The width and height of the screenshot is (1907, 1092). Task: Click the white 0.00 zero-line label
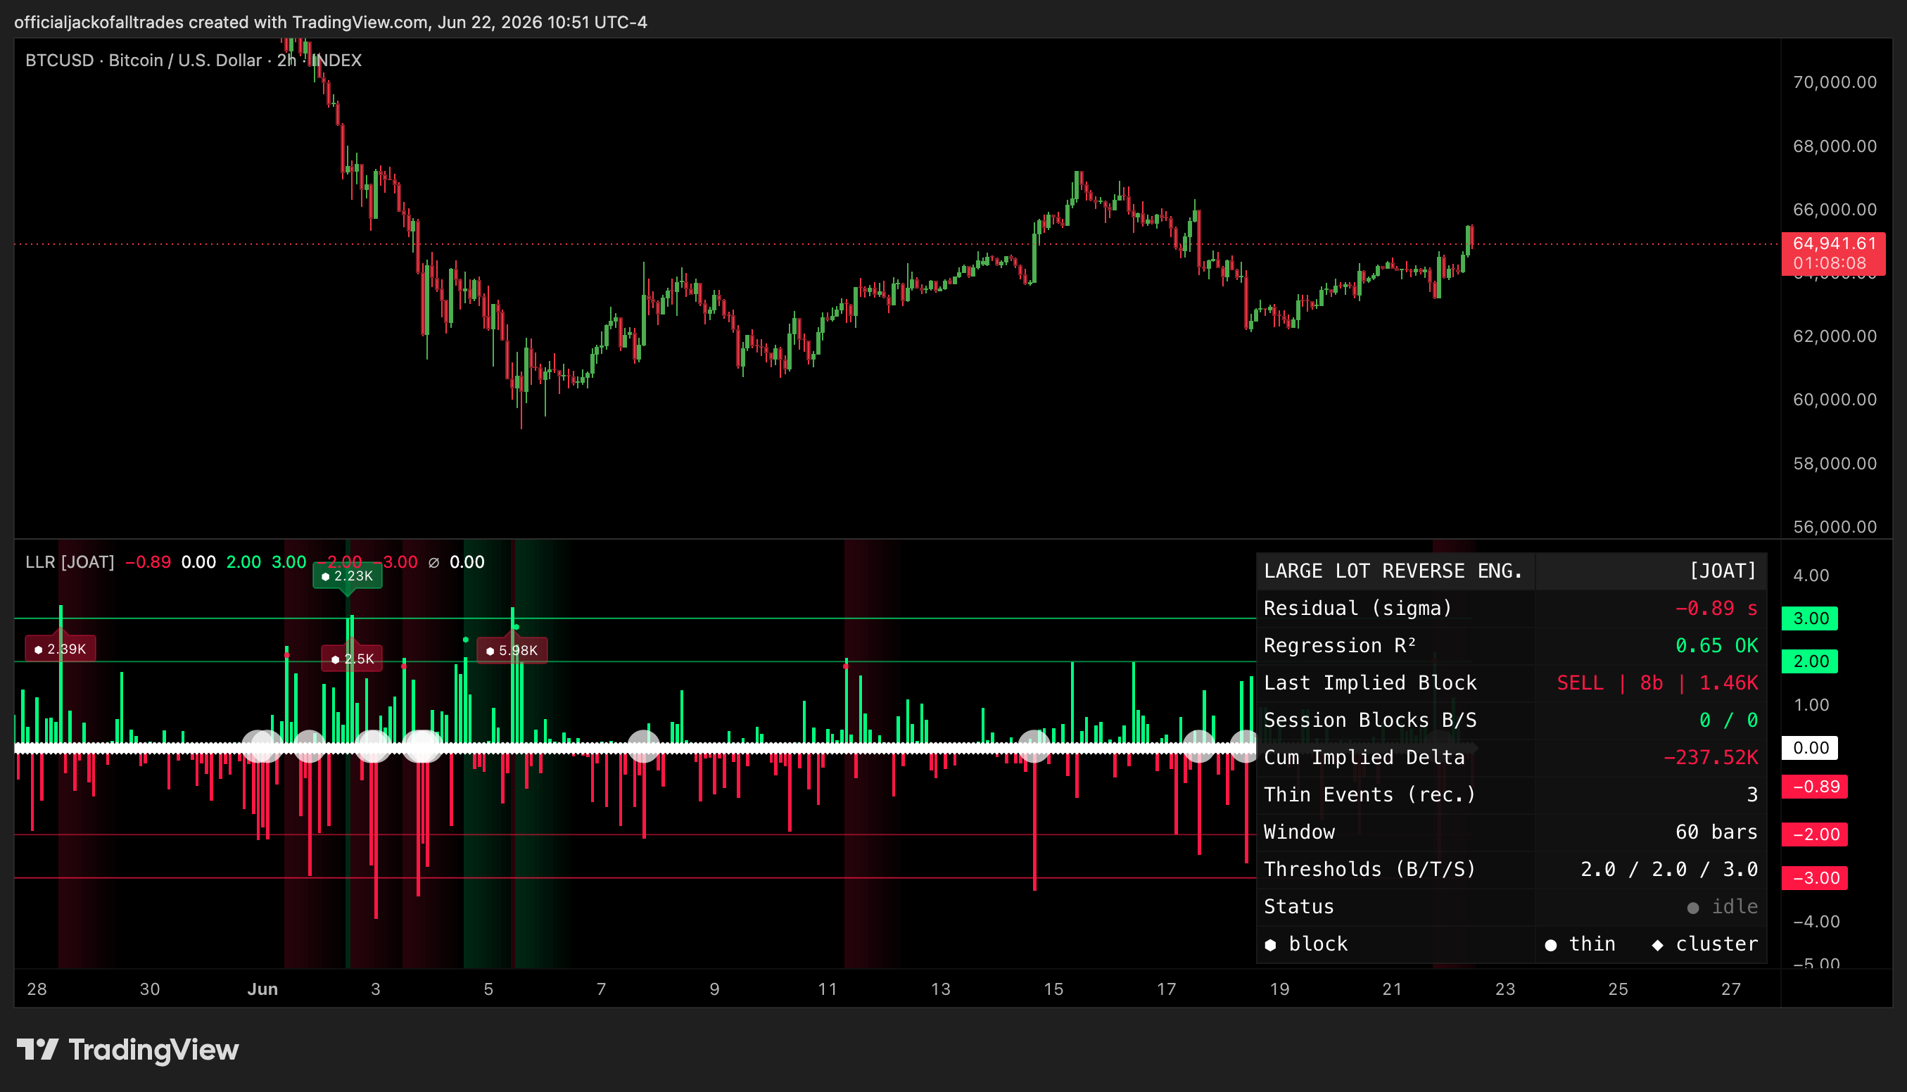coord(1809,747)
